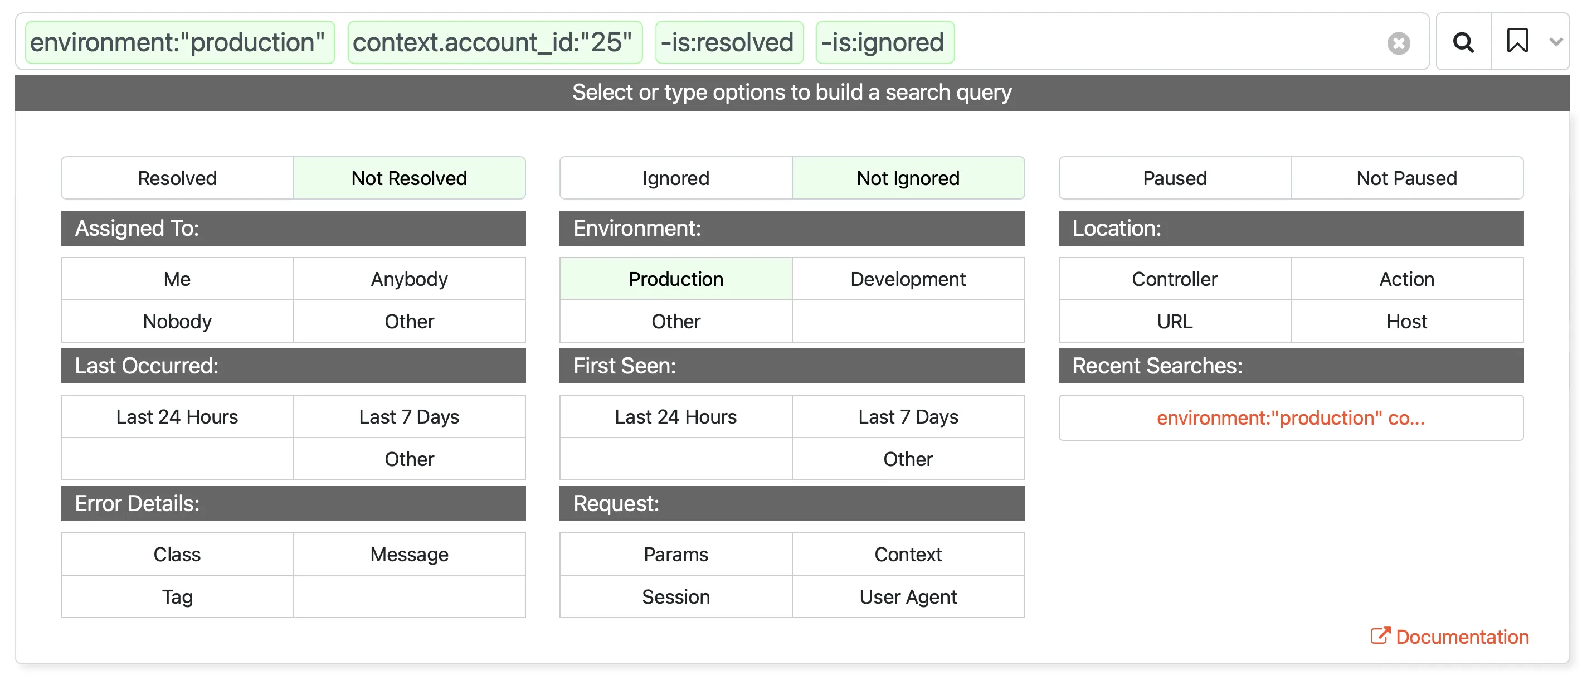
Task: Switch environment to Development
Action: click(x=908, y=279)
